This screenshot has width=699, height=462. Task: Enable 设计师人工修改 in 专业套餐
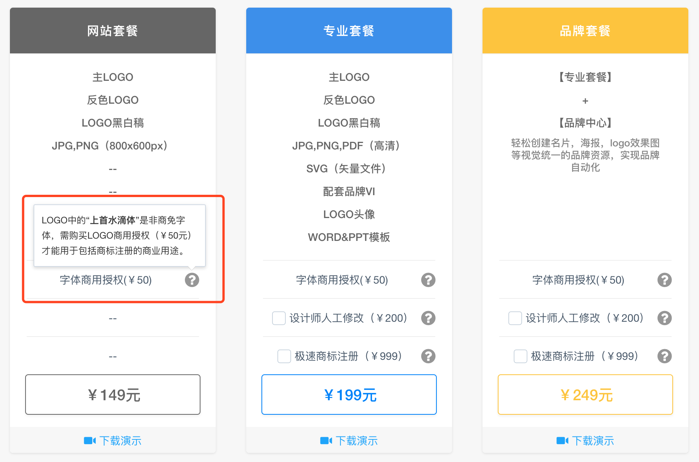click(x=279, y=318)
